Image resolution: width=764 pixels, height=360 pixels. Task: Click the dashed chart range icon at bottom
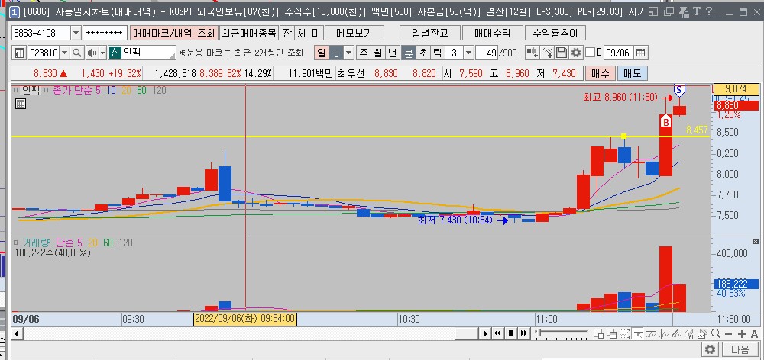[x=624, y=333]
